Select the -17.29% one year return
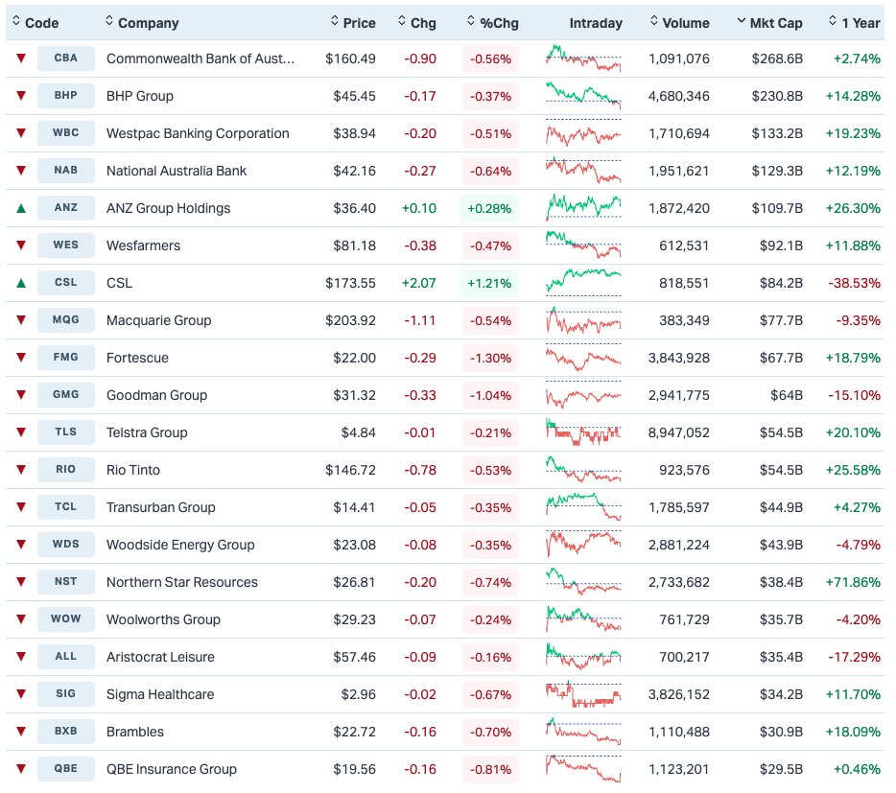Viewport: 896px width, 793px height. click(x=855, y=657)
